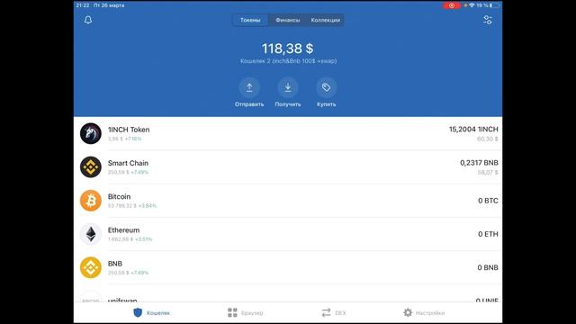Screen dimensions: 576x324
Task: Tap the 0 ETH balance
Action: [x=488, y=234]
